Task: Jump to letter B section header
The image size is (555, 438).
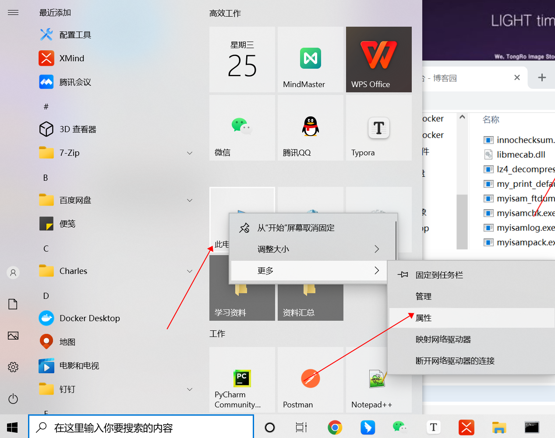Action: point(46,178)
